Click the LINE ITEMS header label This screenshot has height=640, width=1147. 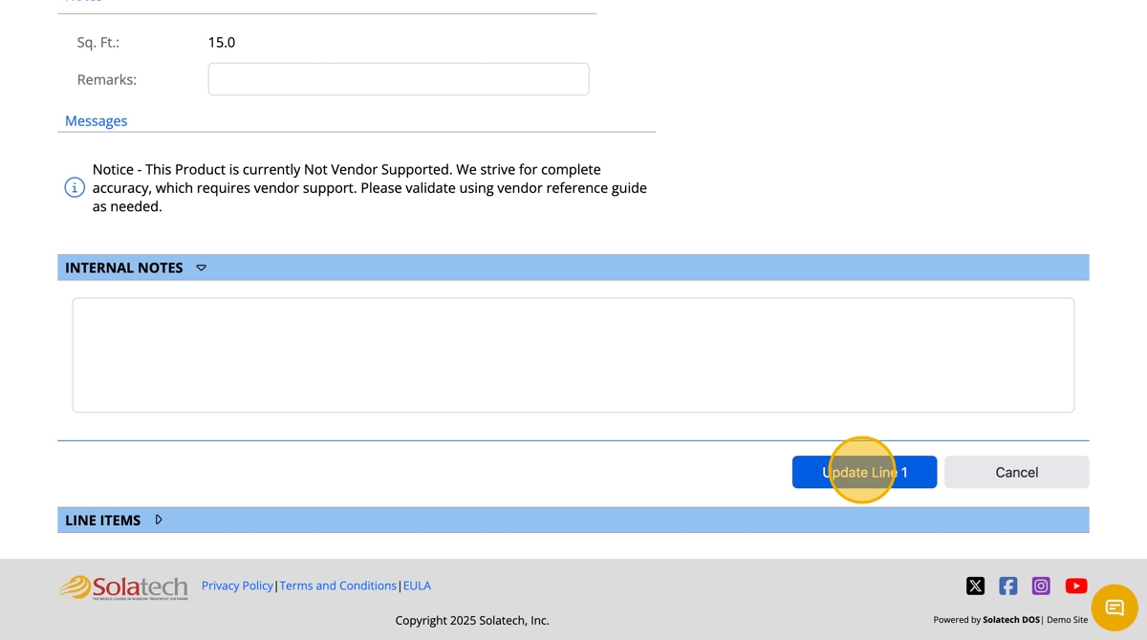[x=102, y=520]
